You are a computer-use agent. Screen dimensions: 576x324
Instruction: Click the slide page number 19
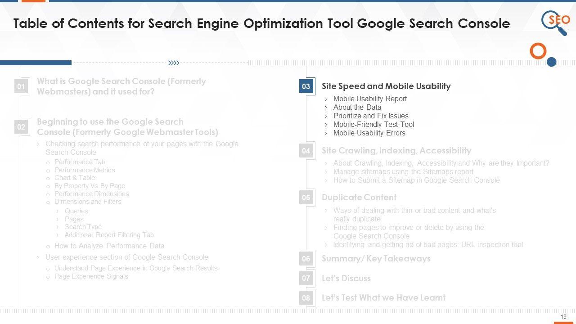(563, 317)
